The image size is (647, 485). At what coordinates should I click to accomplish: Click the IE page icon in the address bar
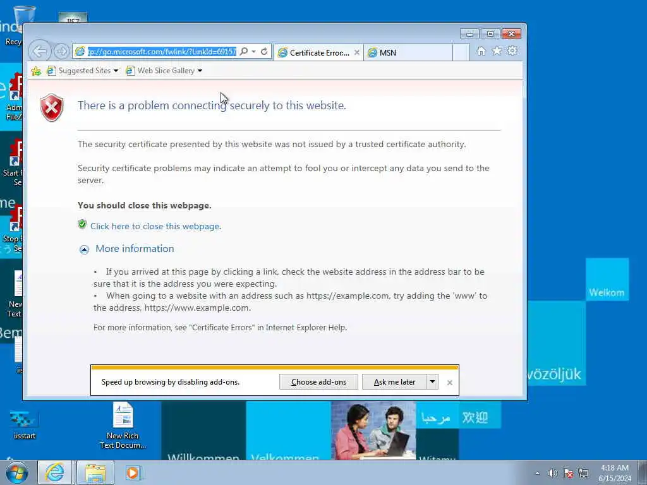tap(80, 52)
